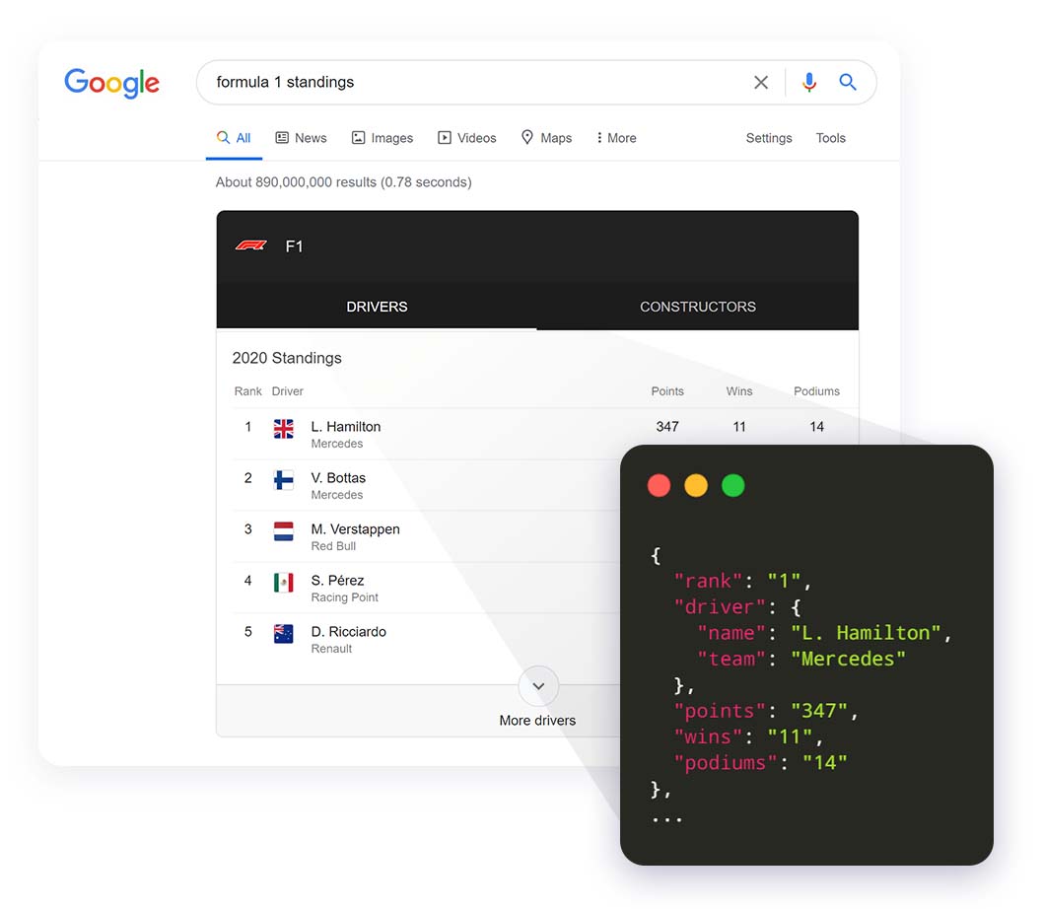Expand the More drivers chevron
This screenshot has height=909, width=1043.
pyautogui.click(x=538, y=686)
